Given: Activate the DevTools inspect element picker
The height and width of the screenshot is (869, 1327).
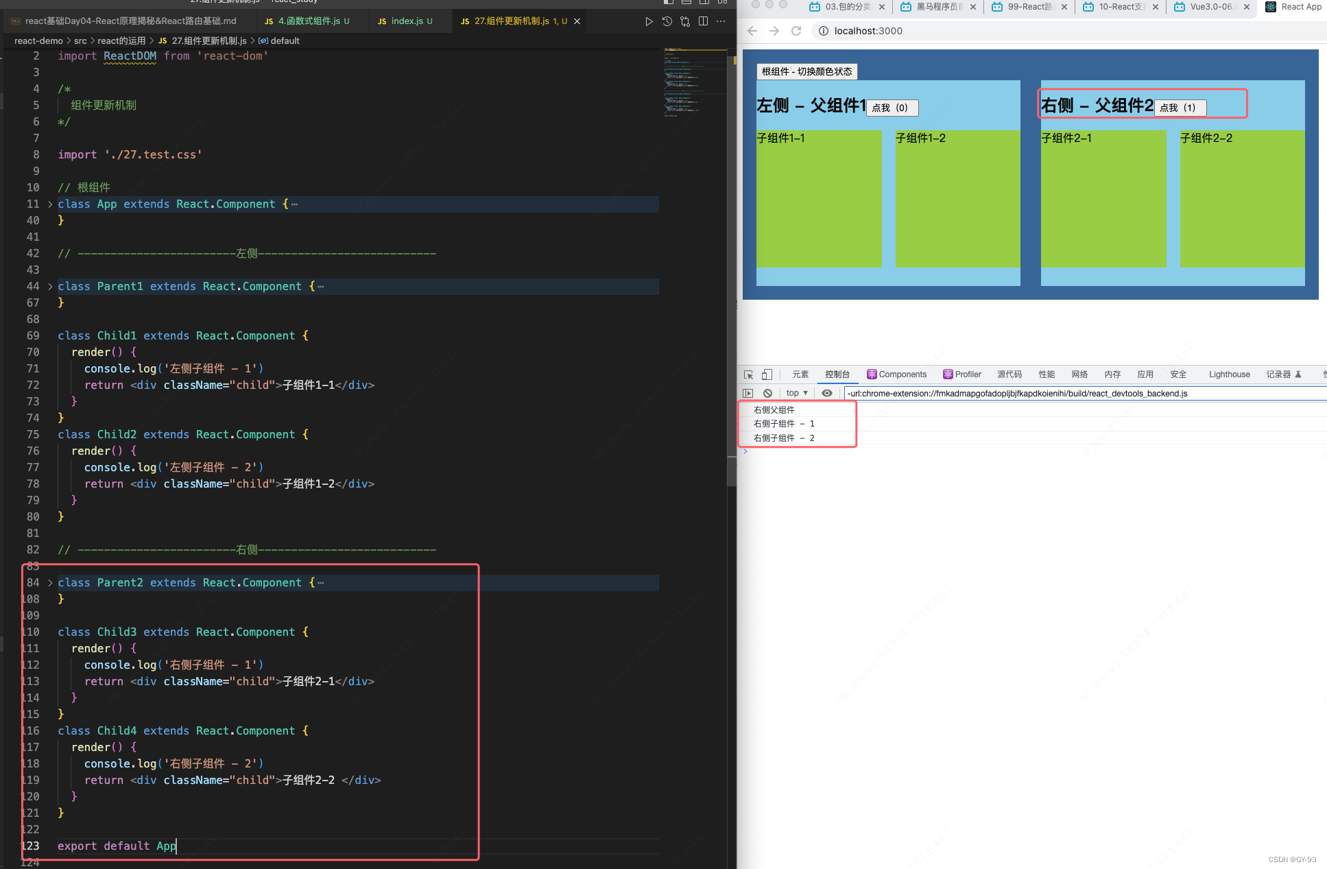Looking at the screenshot, I should 749,374.
